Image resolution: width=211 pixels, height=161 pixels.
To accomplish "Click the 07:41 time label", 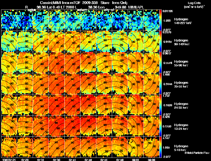I will (x=72, y=160).
